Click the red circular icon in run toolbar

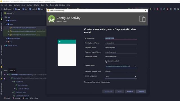pos(157,9)
